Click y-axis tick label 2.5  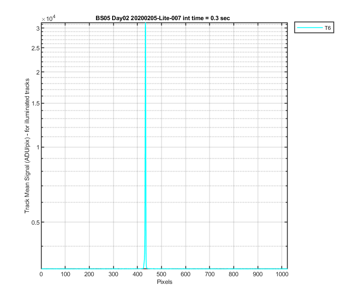(x=35, y=48)
